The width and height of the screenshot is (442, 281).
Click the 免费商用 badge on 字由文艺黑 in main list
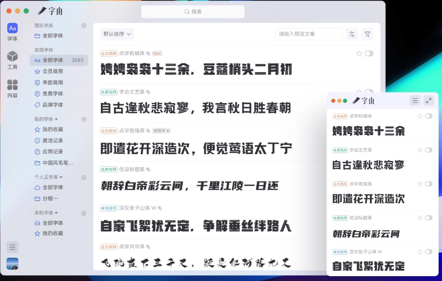click(x=109, y=92)
